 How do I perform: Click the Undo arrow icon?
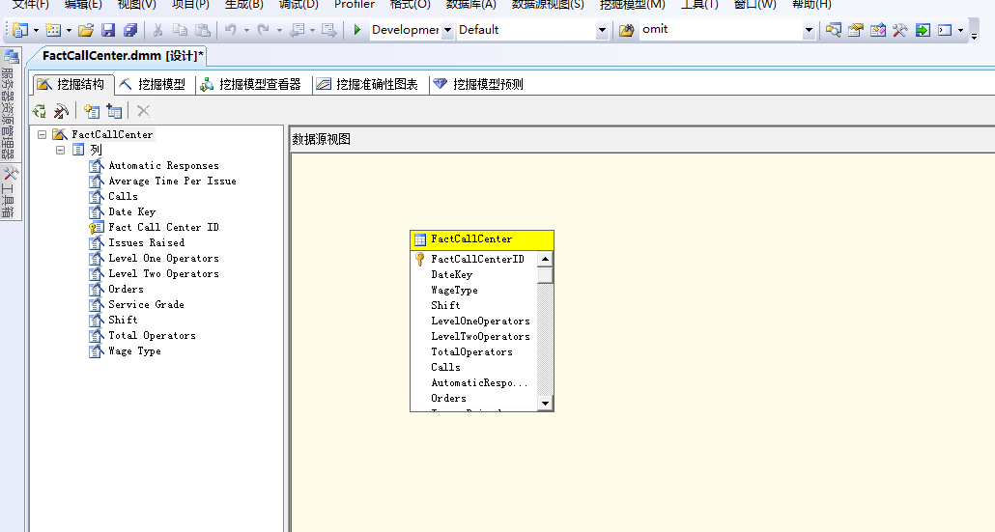(231, 30)
